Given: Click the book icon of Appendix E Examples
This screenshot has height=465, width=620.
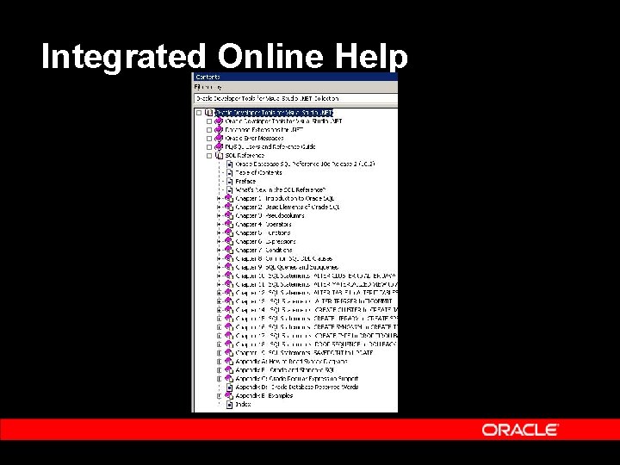Looking at the screenshot, I should (229, 396).
